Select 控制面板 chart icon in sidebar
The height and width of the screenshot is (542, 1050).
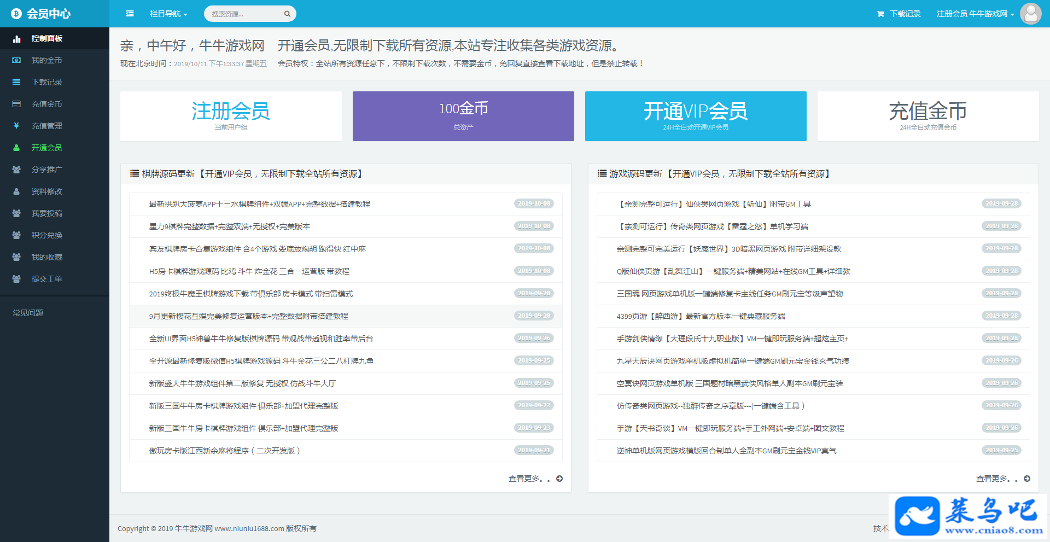(x=16, y=38)
